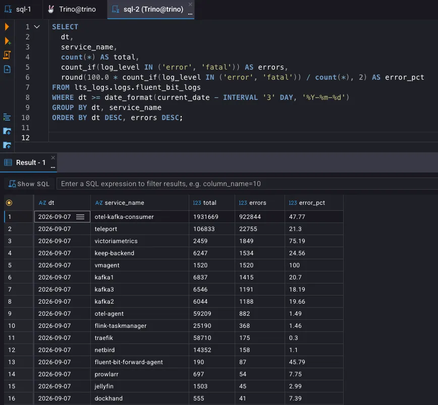Select the jellyfin cell
This screenshot has height=405, width=438.
click(x=140, y=386)
